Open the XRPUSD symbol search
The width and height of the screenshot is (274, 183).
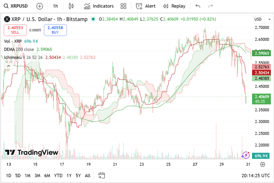pyautogui.click(x=17, y=6)
